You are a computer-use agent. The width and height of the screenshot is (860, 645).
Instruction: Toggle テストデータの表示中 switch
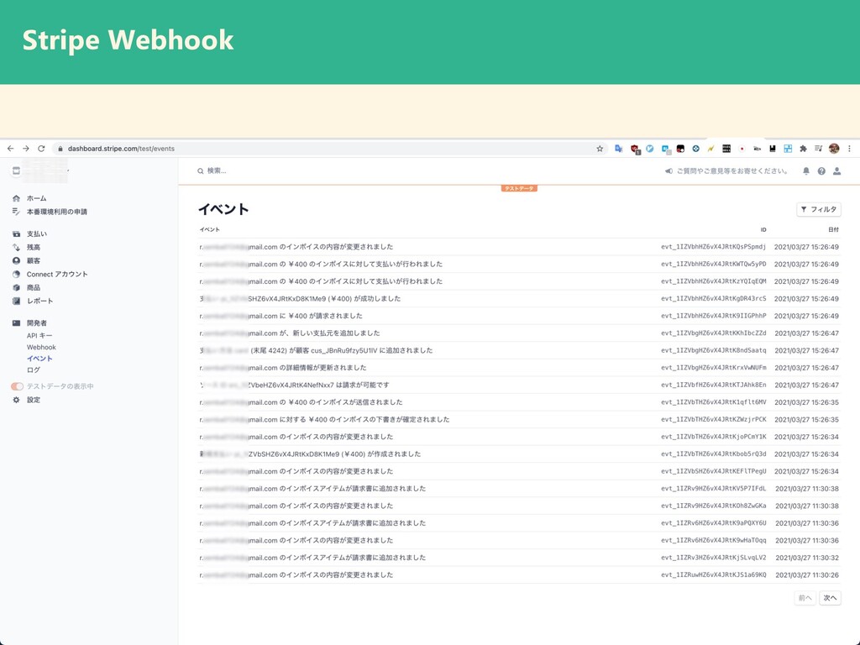(17, 386)
